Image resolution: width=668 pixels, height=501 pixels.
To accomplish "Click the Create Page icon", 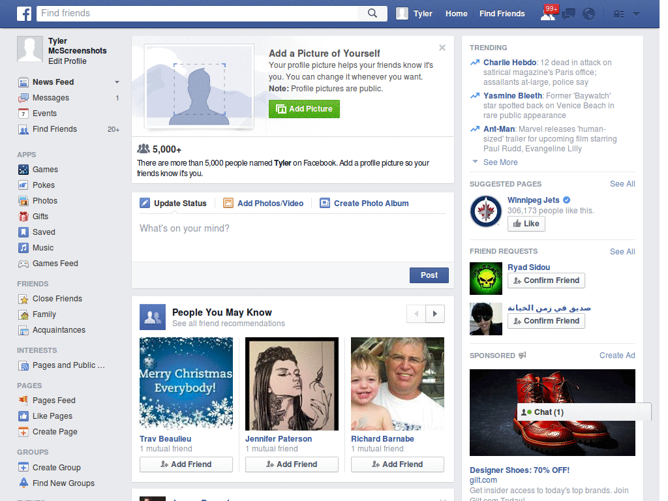I will click(x=23, y=432).
